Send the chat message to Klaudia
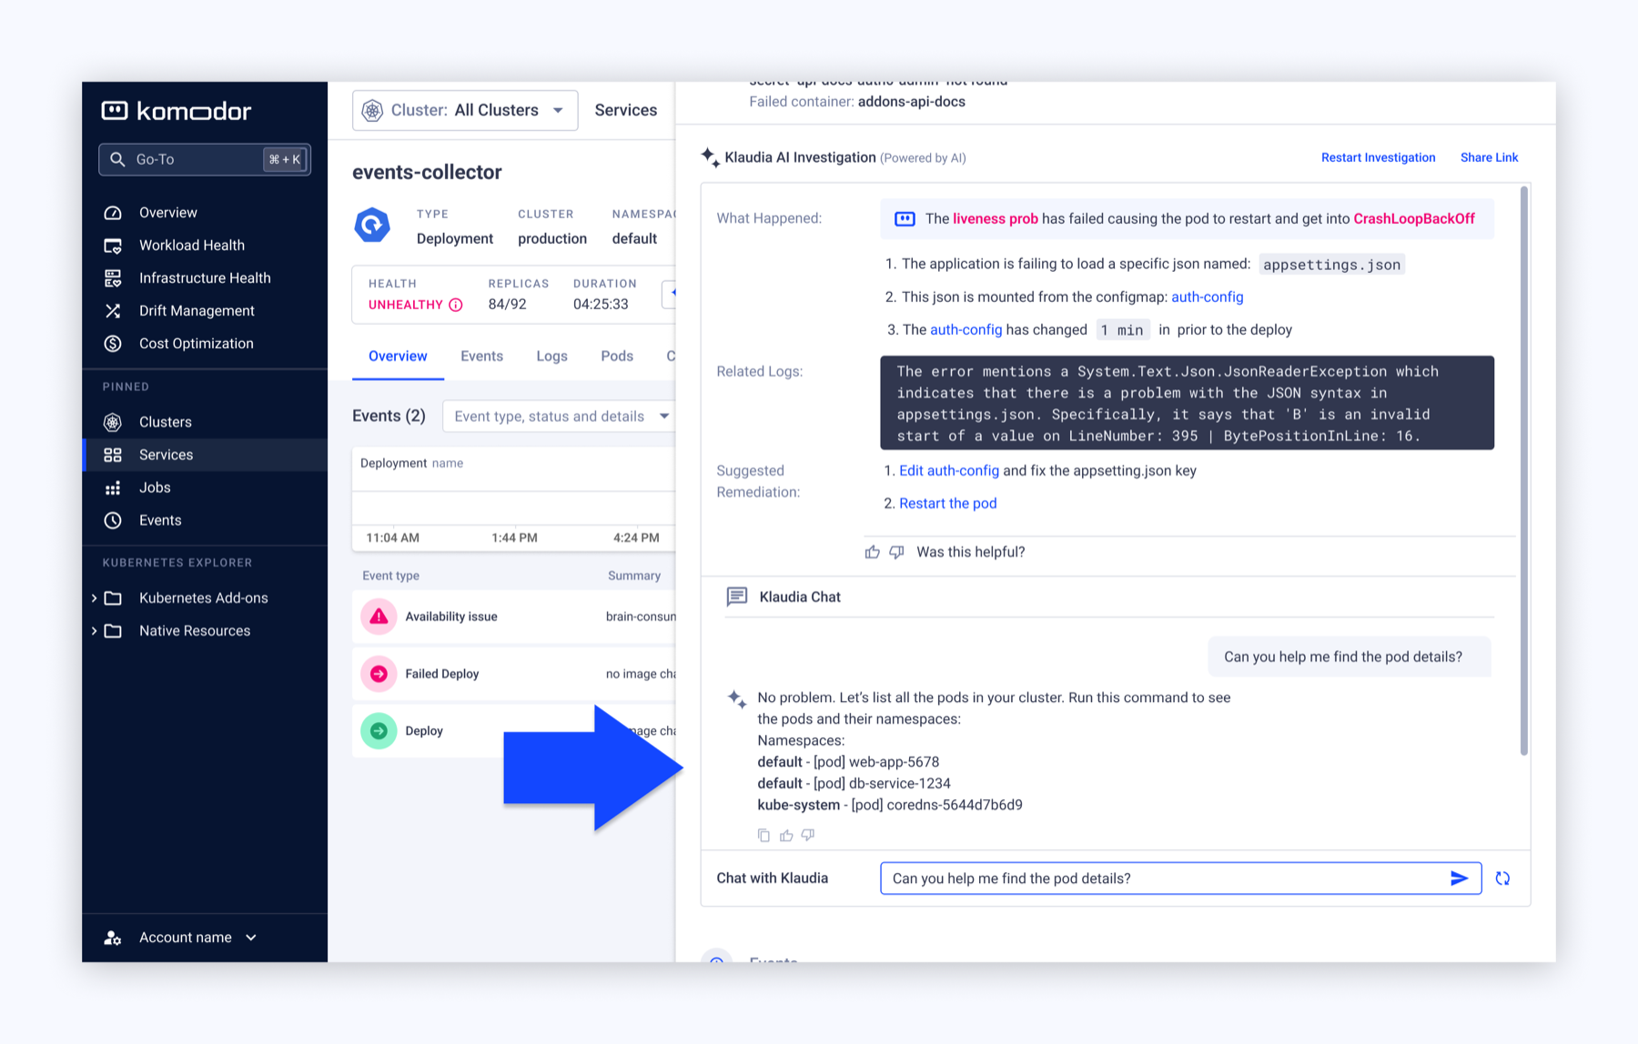The width and height of the screenshot is (1638, 1044). (x=1459, y=878)
